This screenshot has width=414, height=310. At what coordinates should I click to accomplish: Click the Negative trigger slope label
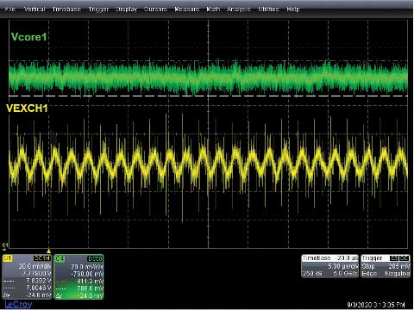398,274
